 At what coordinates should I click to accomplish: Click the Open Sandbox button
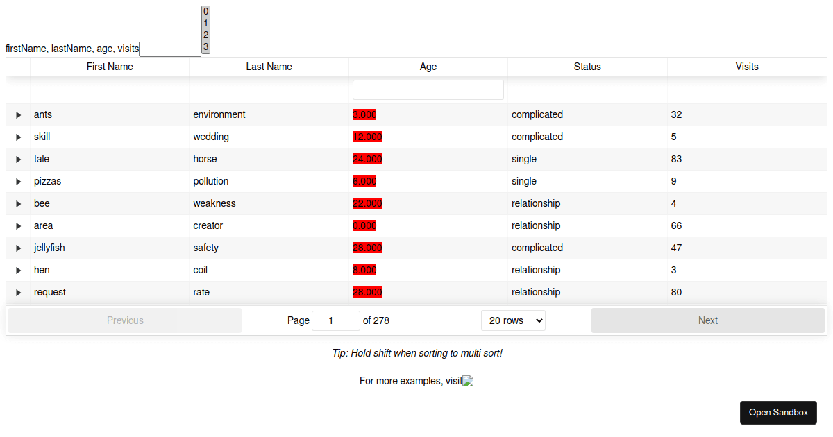778,412
